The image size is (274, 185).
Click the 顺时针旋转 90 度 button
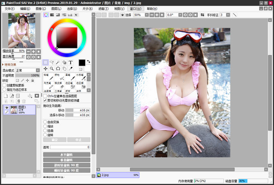pyautogui.click(x=66, y=170)
